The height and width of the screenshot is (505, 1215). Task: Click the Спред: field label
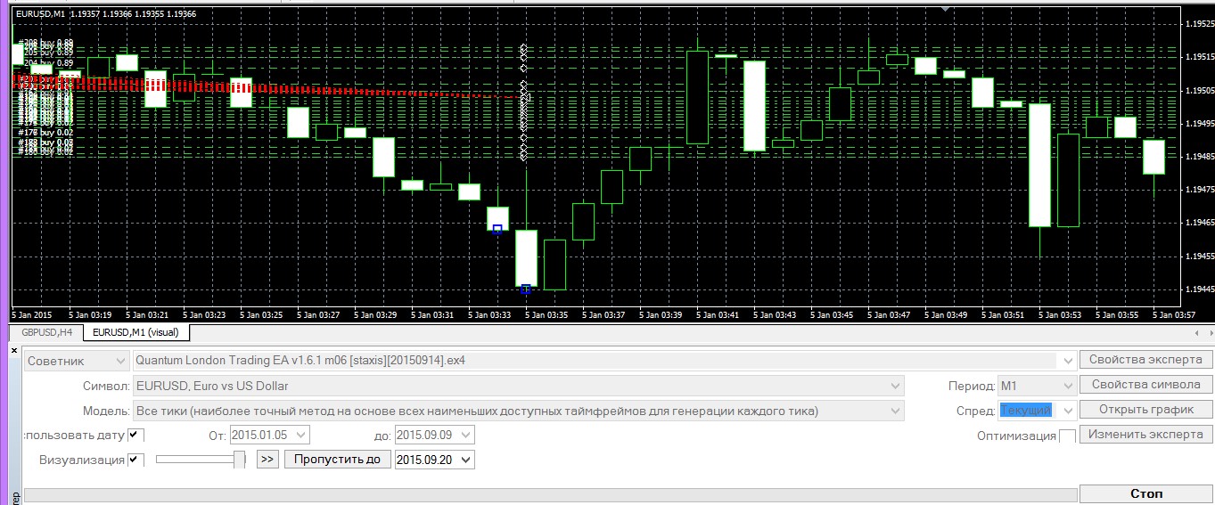click(974, 411)
